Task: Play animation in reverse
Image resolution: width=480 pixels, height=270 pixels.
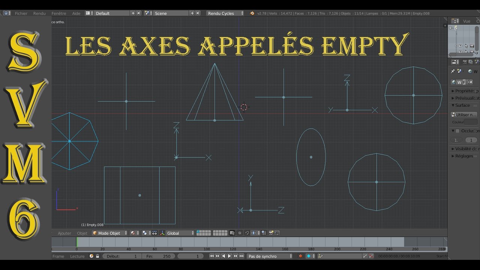Action: coord(223,256)
